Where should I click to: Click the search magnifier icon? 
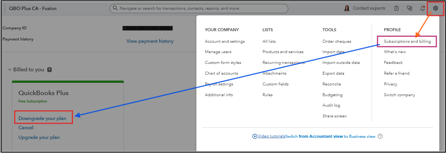pos(115,8)
